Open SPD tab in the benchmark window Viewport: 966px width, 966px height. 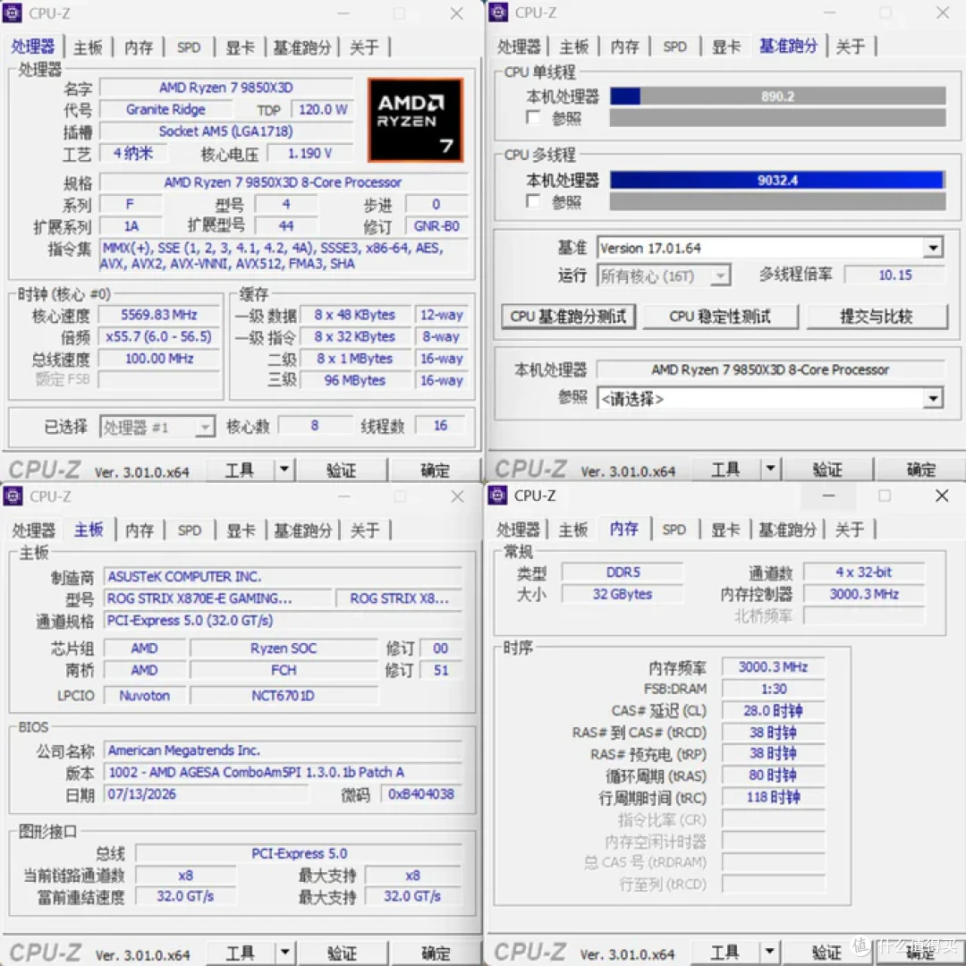click(x=674, y=47)
